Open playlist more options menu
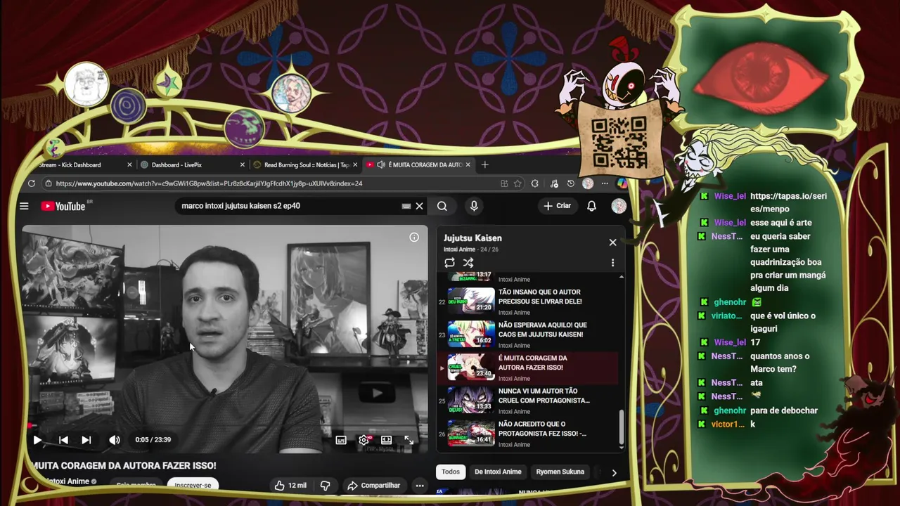 [612, 263]
